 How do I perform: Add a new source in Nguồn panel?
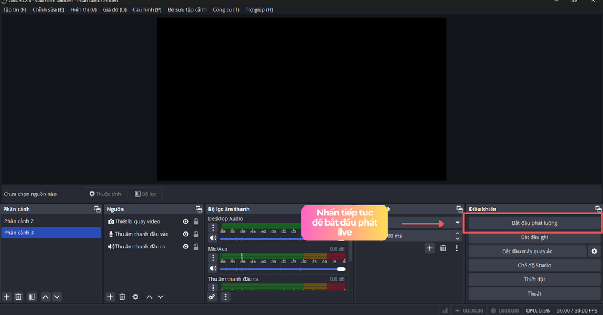pyautogui.click(x=110, y=297)
